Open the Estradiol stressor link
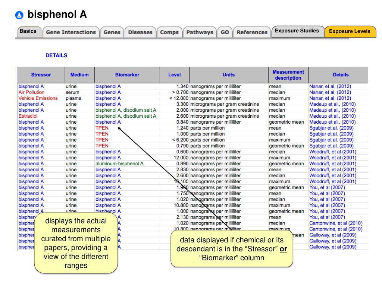The image size is (382, 286). point(28,116)
